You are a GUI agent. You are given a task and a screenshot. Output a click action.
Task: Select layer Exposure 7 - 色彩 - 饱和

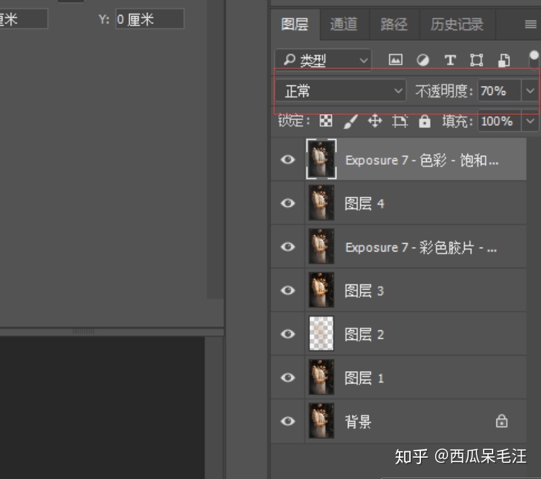pos(422,160)
